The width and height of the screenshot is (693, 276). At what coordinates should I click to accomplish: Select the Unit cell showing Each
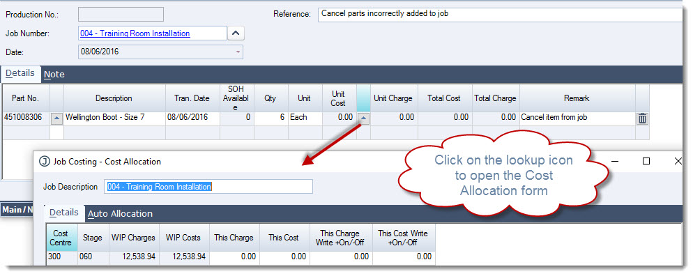coord(305,118)
